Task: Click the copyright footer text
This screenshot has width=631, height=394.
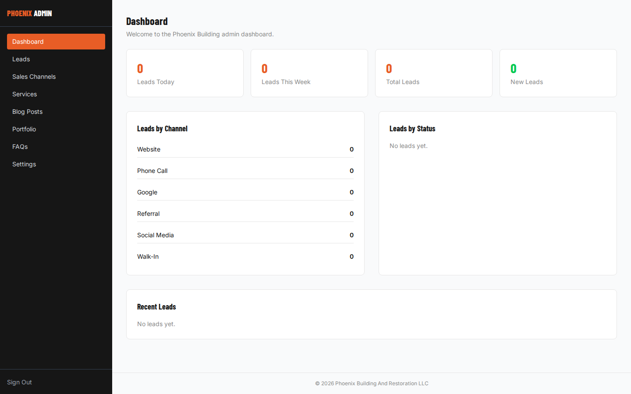Action: (372, 383)
